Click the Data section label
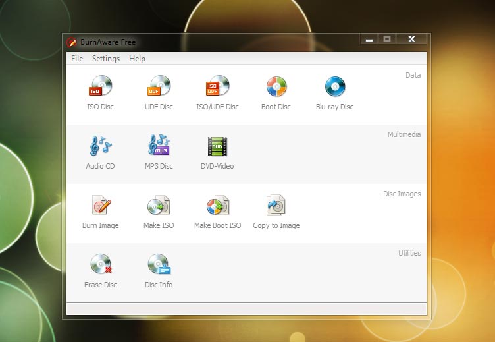The height and width of the screenshot is (342, 495). (x=413, y=75)
